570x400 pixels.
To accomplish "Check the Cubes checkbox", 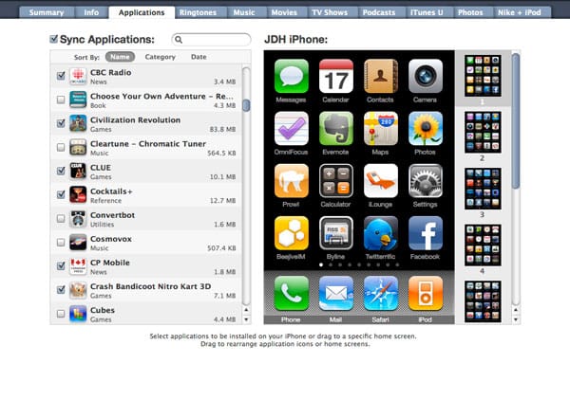I will (x=61, y=314).
